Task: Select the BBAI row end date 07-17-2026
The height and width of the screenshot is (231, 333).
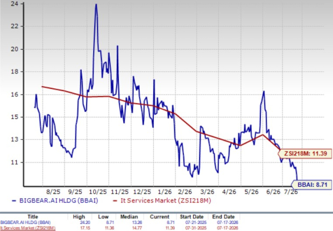Action: pos(228,222)
